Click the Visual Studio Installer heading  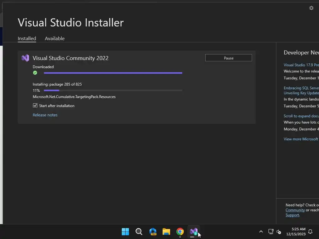pos(71,22)
